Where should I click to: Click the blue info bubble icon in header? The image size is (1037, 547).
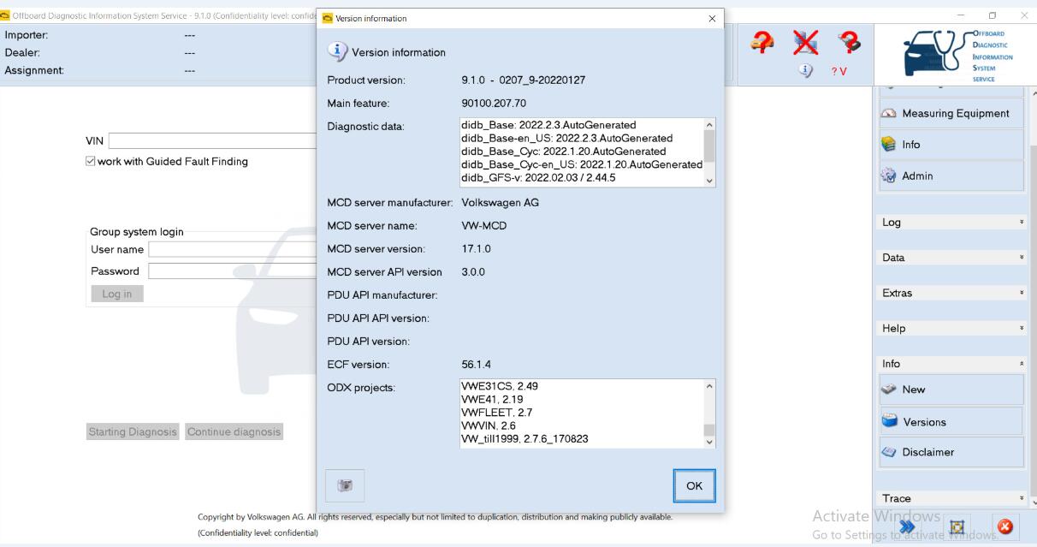pyautogui.click(x=805, y=70)
